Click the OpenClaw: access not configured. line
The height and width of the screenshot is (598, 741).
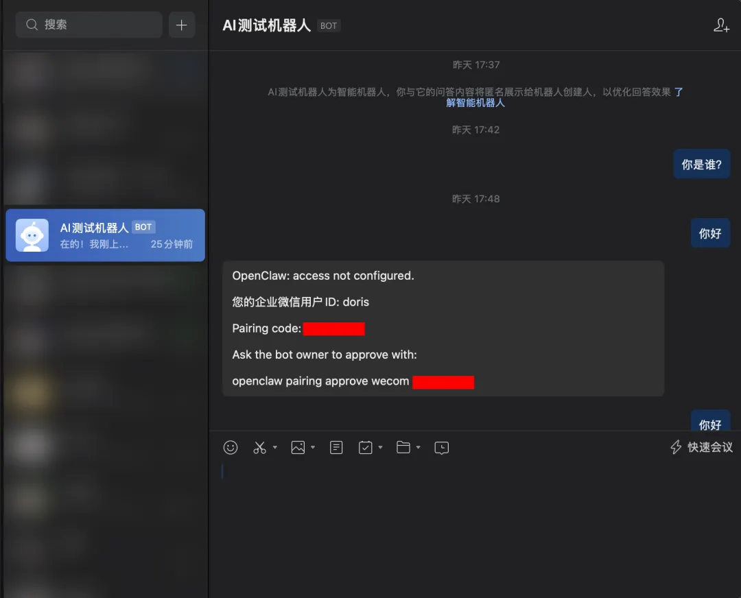[x=323, y=276]
